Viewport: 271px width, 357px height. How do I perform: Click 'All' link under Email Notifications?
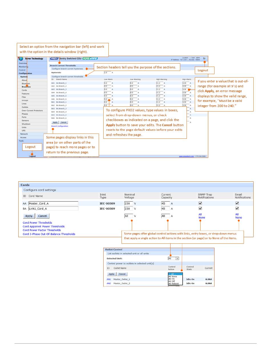pos(237,214)
